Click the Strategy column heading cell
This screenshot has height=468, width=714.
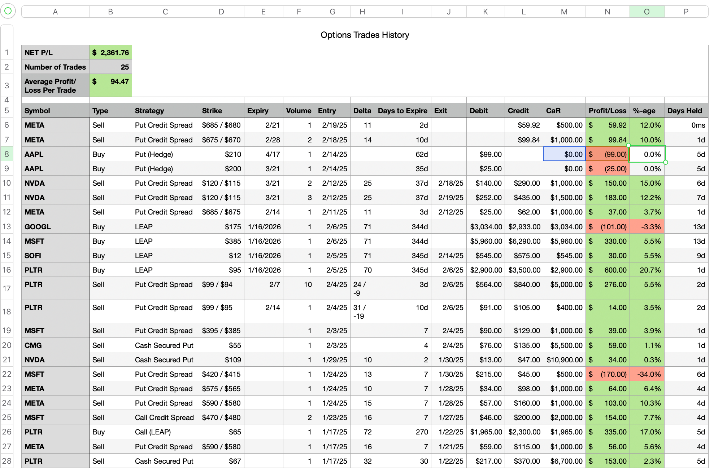tap(165, 111)
